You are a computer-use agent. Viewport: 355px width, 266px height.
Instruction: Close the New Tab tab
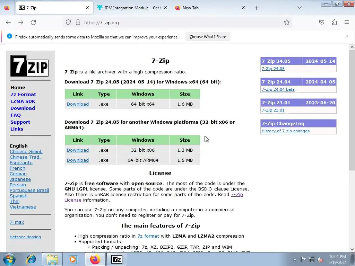coord(243,8)
